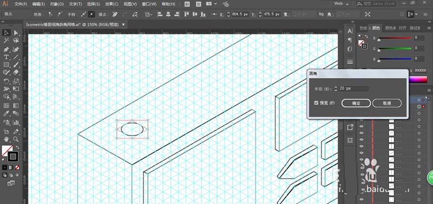Select the Selection tool (black arrow)
The image size is (433, 204).
(x=6, y=33)
